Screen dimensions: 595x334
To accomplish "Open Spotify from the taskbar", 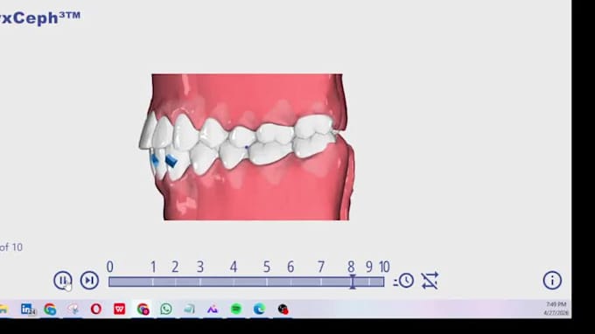I will [236, 309].
